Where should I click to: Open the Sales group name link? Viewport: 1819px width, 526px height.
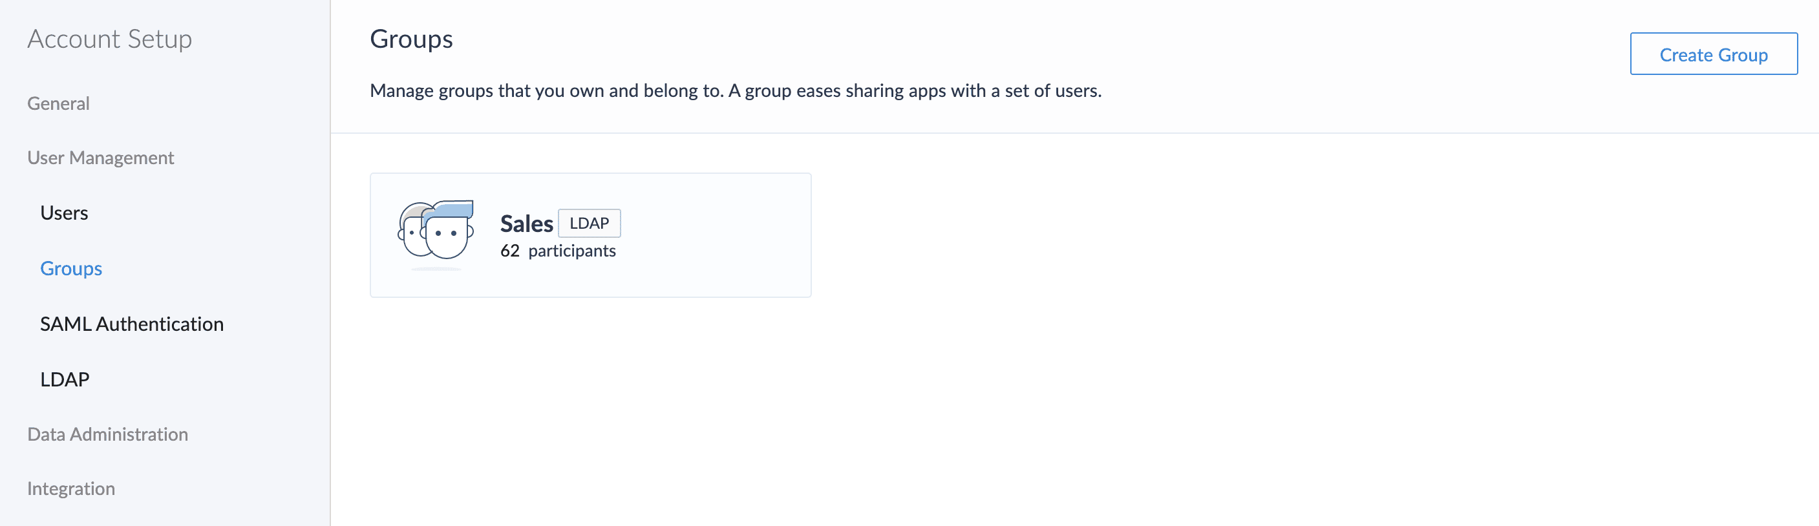[526, 224]
